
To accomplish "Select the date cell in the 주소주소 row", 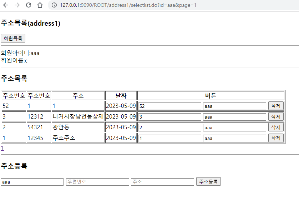I will click(121, 138).
